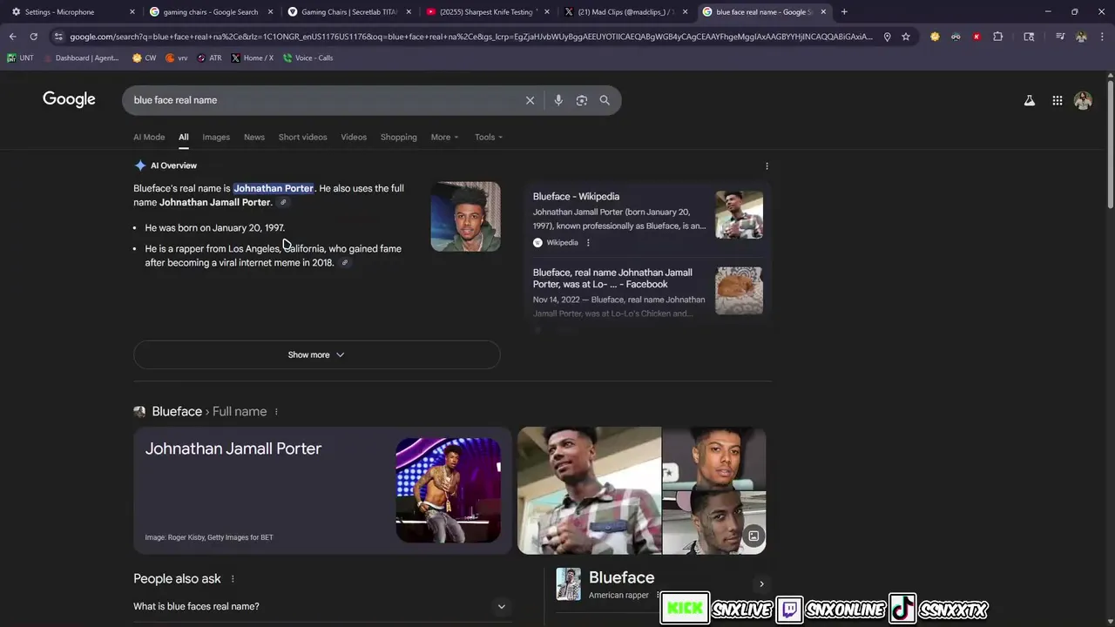Start a voice search with the microphone icon
The image size is (1115, 627).
coord(558,100)
